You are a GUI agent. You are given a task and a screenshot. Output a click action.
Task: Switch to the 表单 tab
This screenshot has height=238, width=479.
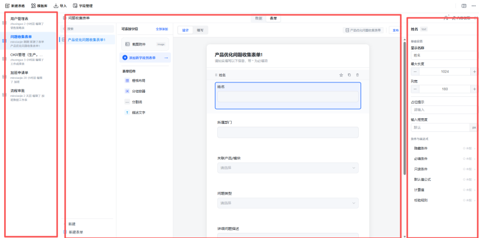pos(273,18)
